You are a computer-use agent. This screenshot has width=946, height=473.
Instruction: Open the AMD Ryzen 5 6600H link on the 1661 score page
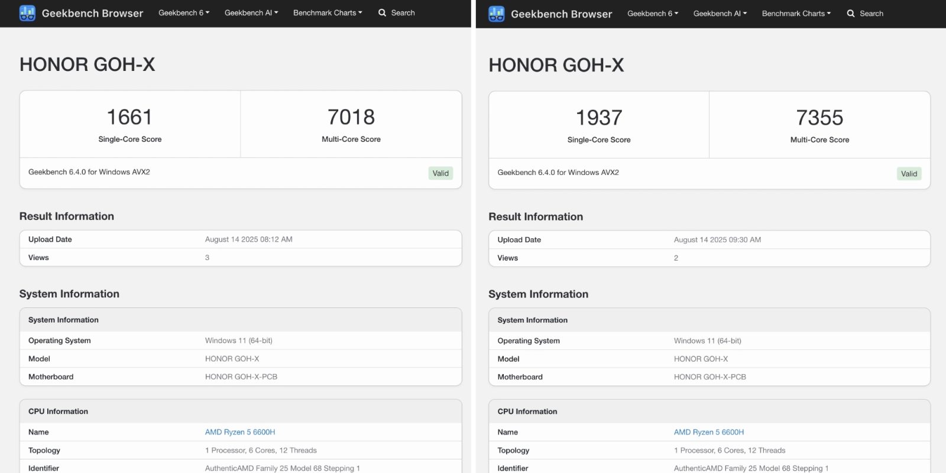[240, 432]
